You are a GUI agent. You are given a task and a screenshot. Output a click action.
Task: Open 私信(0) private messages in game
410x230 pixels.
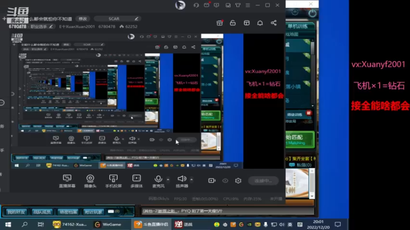[x=301, y=165]
